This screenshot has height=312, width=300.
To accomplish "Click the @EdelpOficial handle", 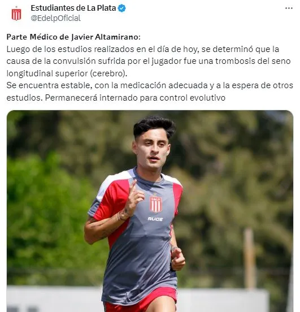I will pyautogui.click(x=55, y=18).
